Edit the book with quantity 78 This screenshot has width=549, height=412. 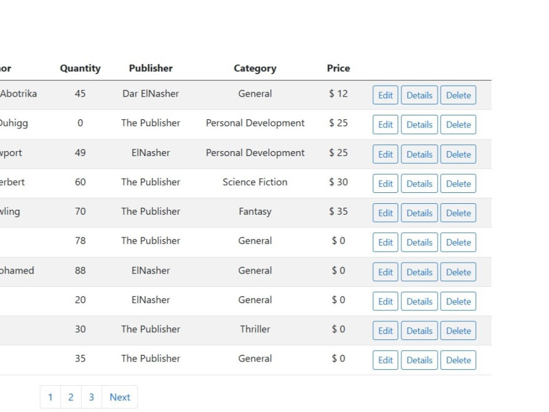coord(385,242)
